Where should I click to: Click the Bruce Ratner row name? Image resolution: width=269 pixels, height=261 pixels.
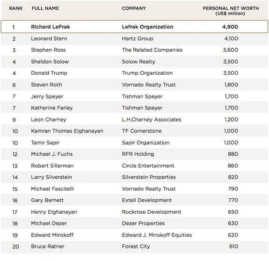(x=48, y=246)
